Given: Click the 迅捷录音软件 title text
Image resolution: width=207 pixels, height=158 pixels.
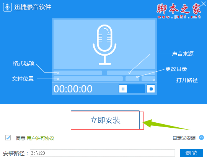Looking at the screenshot, I should (x=33, y=7).
